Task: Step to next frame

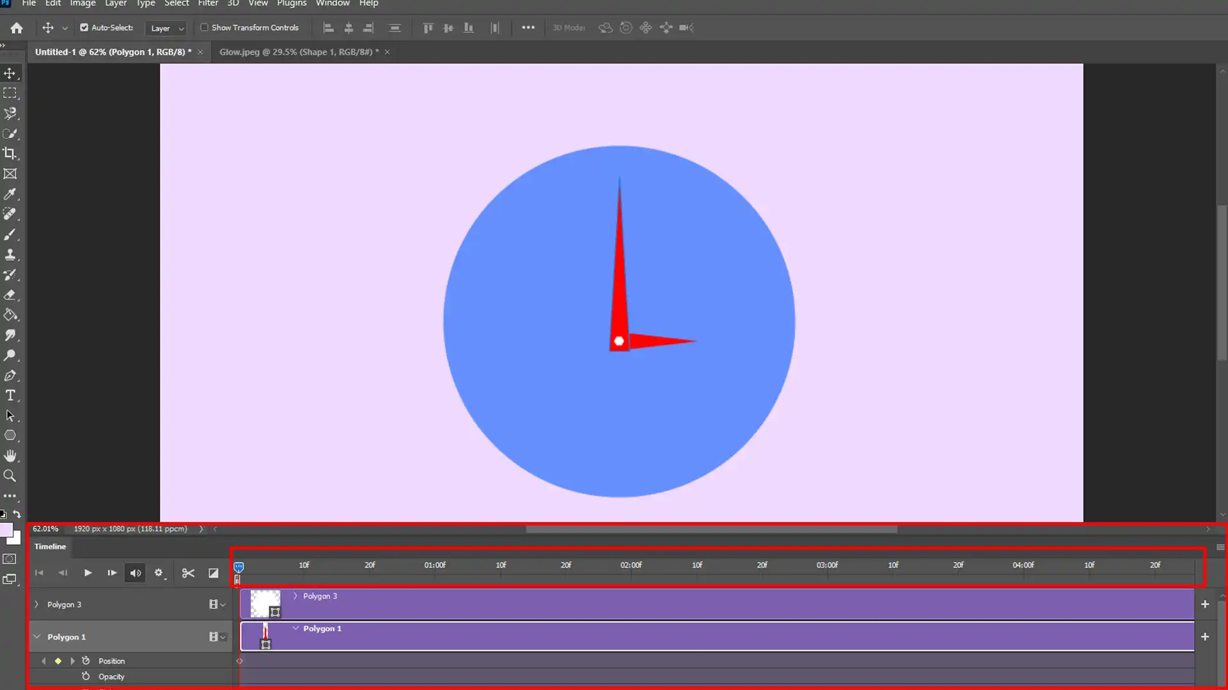Action: pos(112,573)
